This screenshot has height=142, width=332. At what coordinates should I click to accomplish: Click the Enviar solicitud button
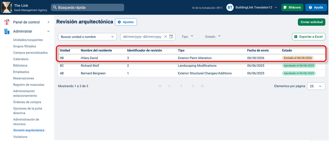(x=312, y=22)
